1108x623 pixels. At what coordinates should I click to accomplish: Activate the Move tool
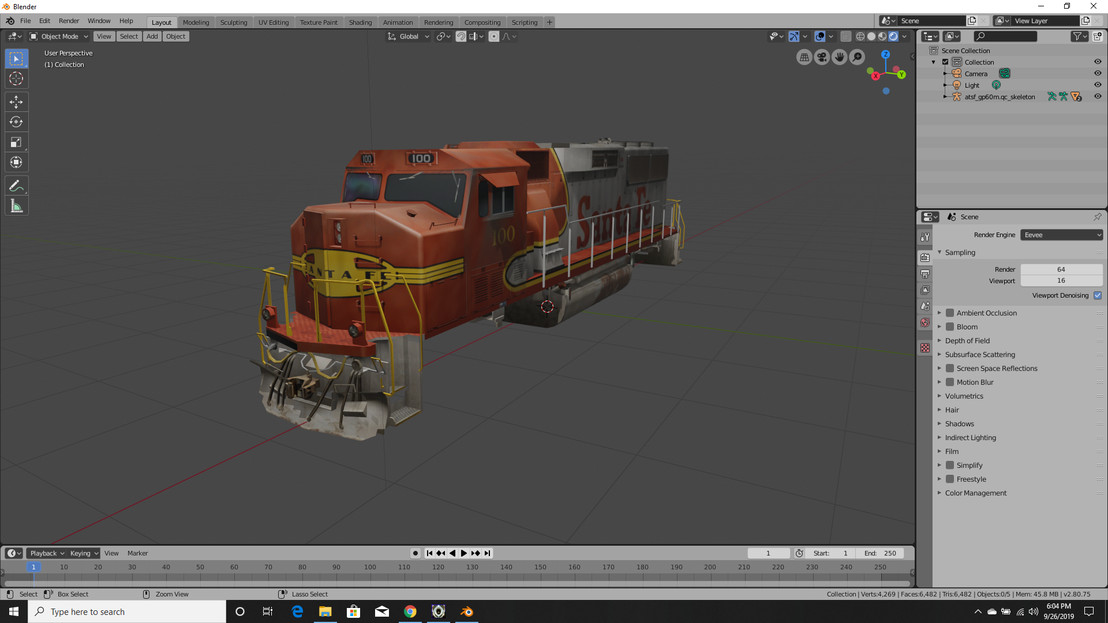pyautogui.click(x=16, y=102)
